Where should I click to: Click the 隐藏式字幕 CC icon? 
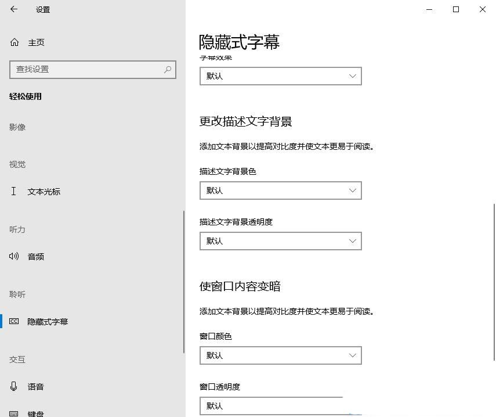coord(15,321)
